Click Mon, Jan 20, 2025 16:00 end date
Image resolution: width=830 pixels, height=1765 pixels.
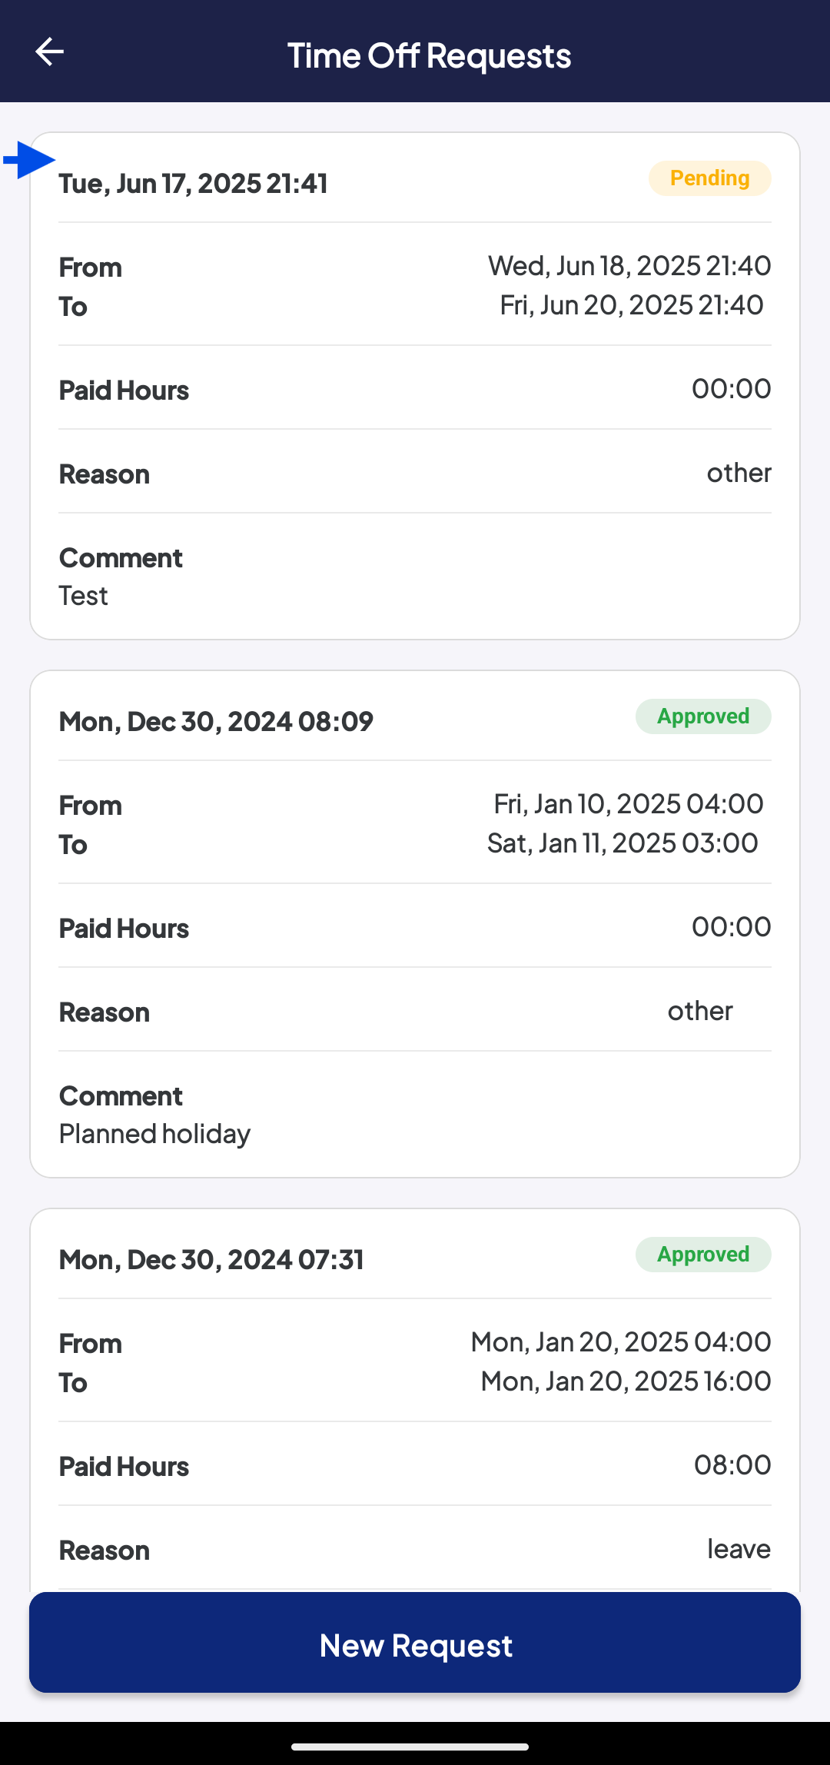pos(626,1381)
